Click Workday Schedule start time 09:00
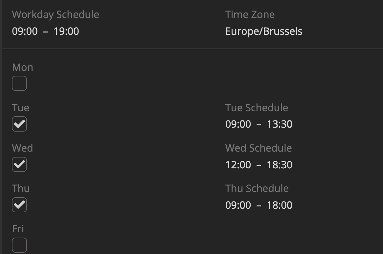The image size is (383, 254). pyautogui.click(x=25, y=32)
